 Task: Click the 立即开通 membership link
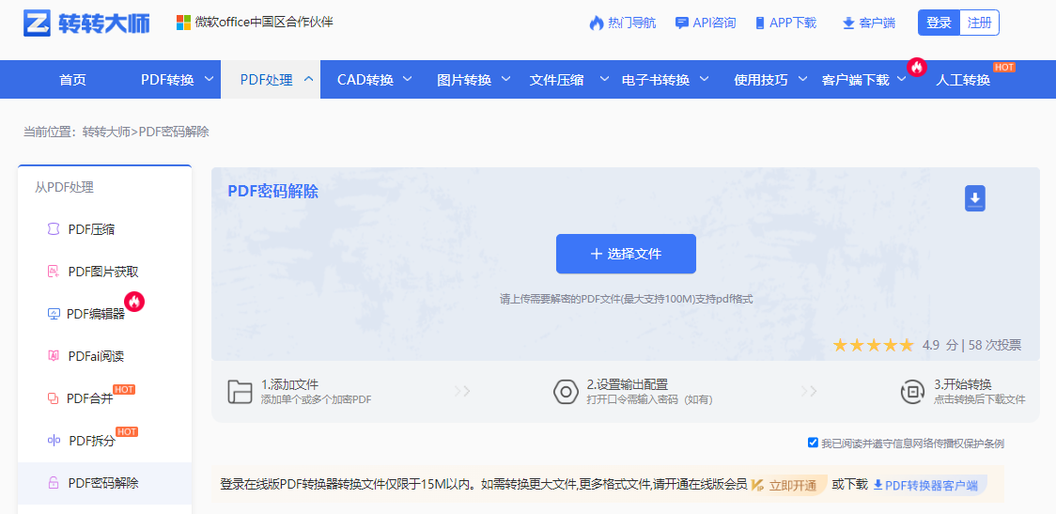tap(793, 485)
